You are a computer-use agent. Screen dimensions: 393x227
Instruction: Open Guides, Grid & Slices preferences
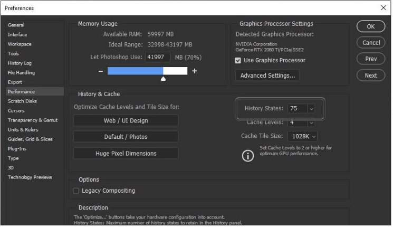pos(30,139)
